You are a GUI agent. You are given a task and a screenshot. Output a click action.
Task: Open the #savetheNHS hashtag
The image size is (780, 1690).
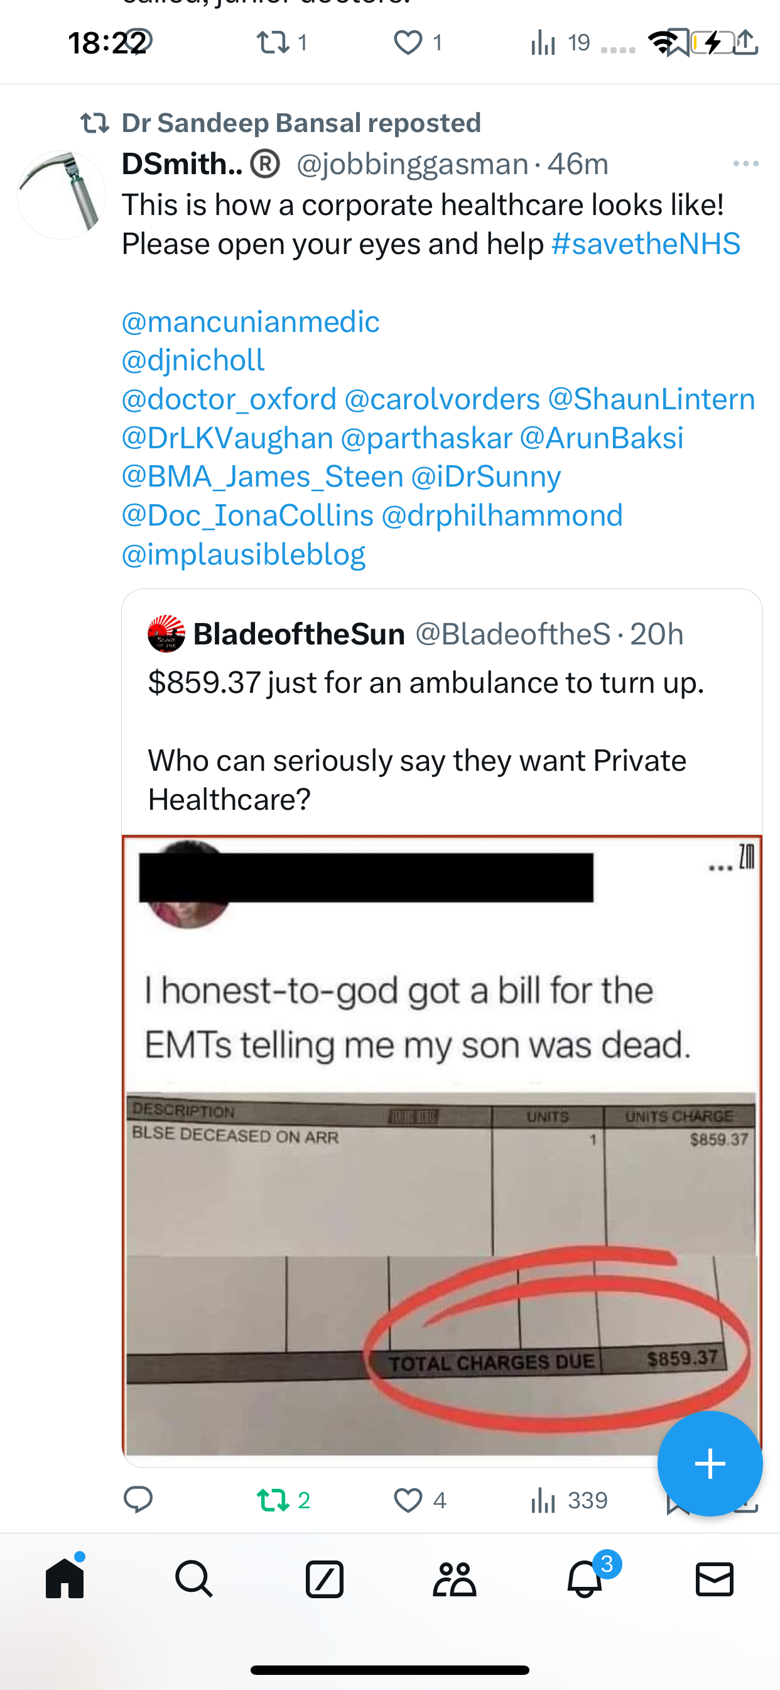(x=646, y=243)
